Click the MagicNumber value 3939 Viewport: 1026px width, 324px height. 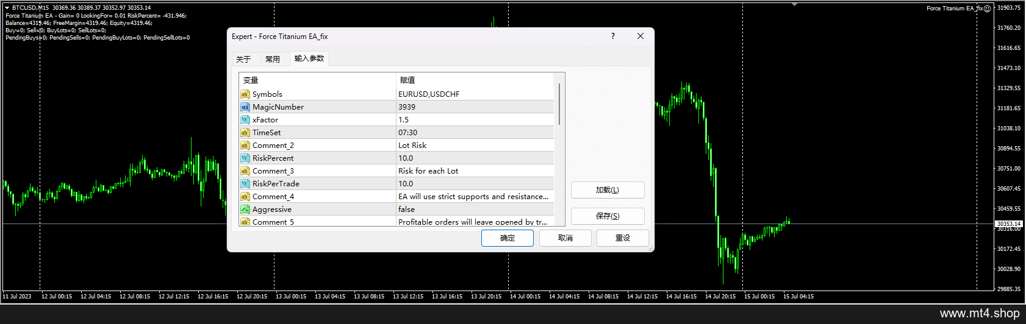tap(475, 107)
